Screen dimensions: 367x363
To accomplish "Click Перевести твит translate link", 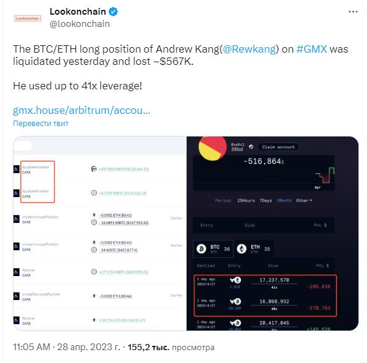I will coord(41,124).
